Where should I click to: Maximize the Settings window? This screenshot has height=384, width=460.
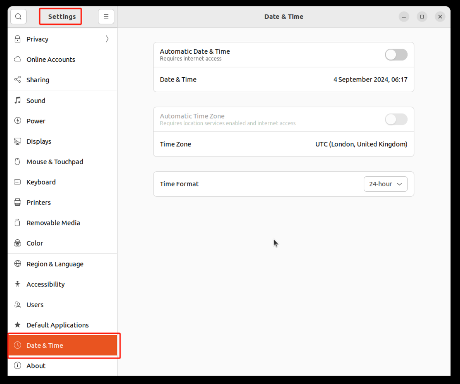pos(422,17)
